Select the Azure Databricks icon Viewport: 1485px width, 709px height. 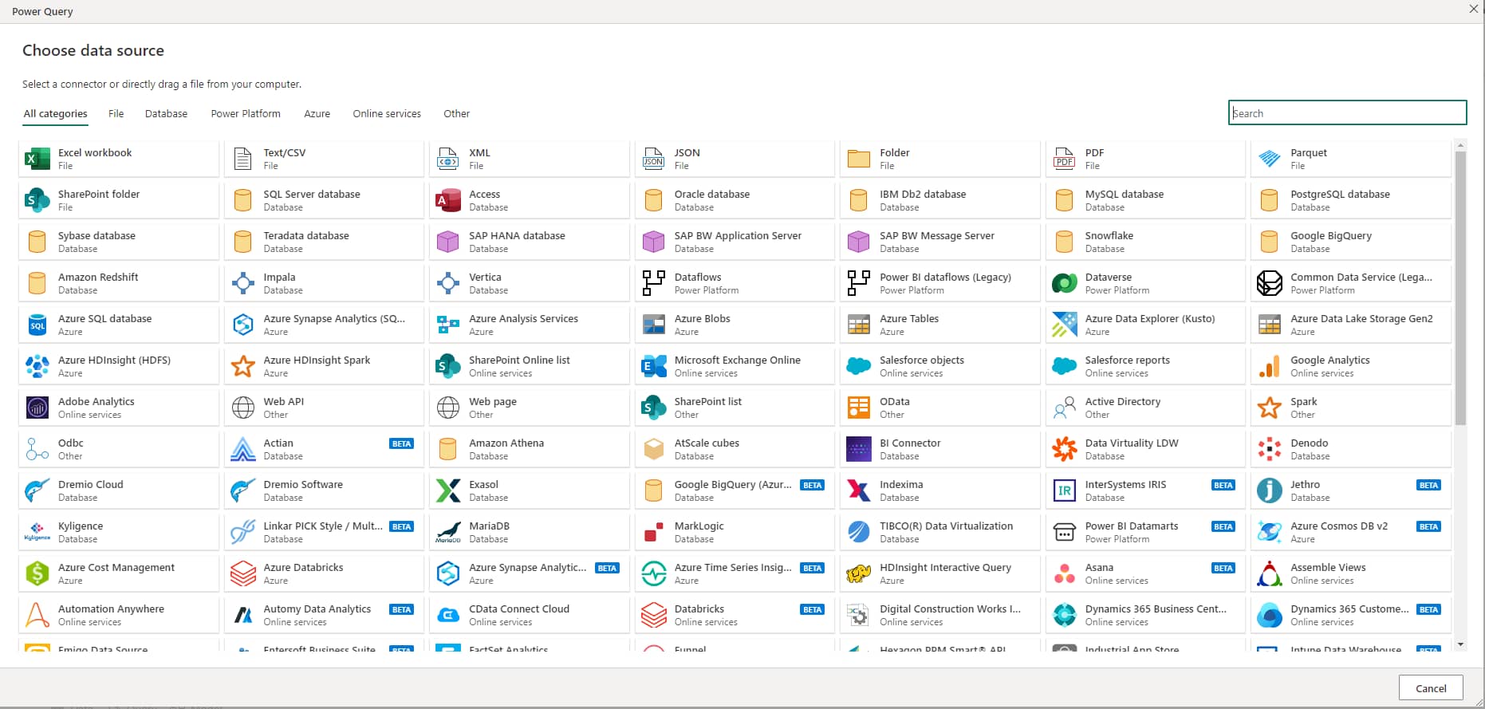click(x=243, y=573)
